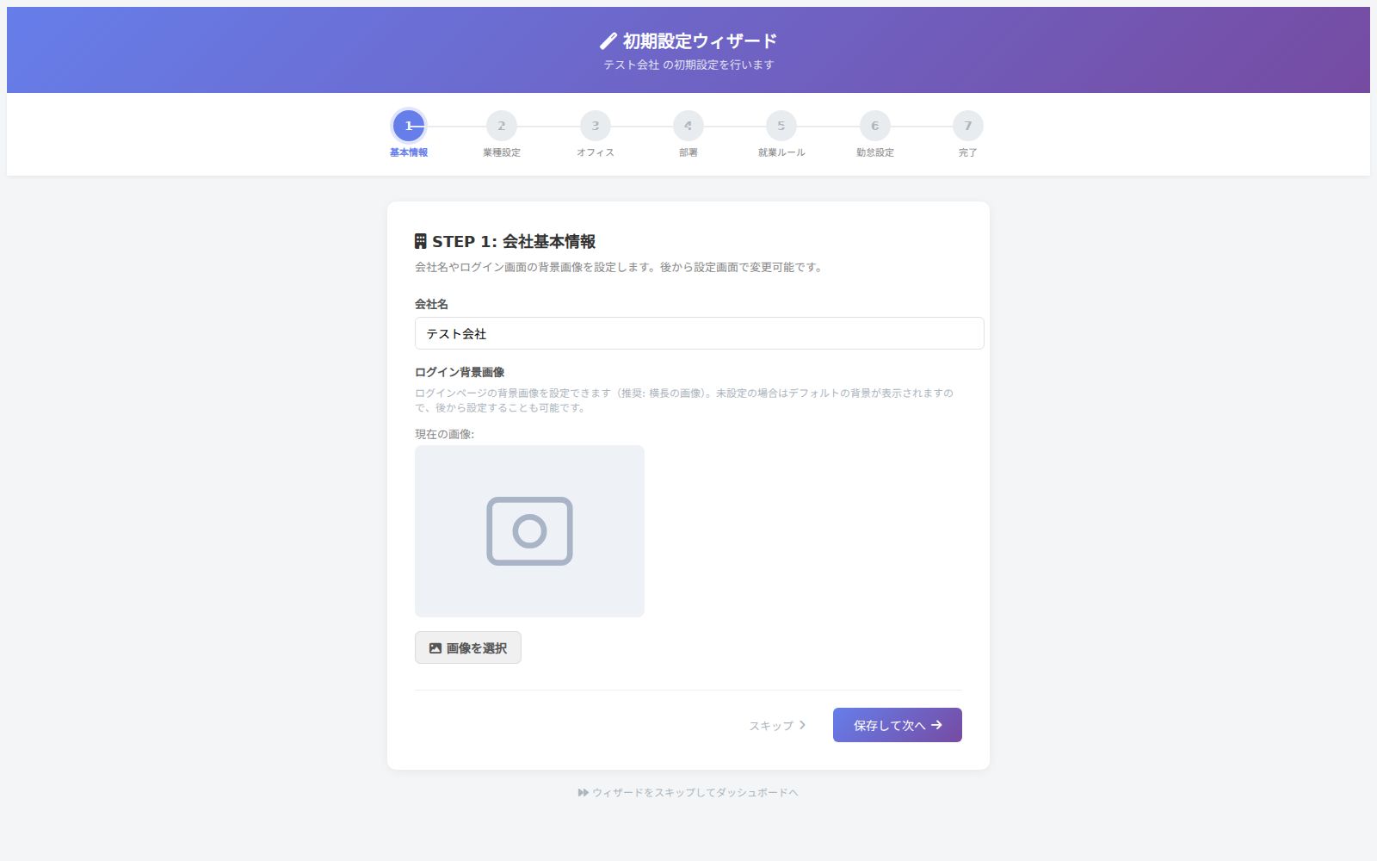The width and height of the screenshot is (1377, 861).
Task: Select step 1 基本情報 circle
Action: coord(409,126)
